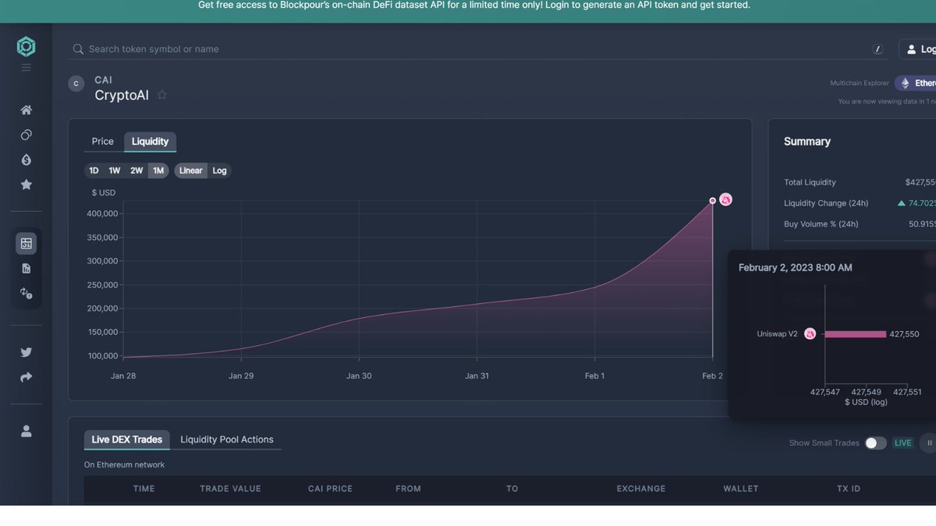
Task: Open the tokens section via dollar icon
Action: pos(26,159)
